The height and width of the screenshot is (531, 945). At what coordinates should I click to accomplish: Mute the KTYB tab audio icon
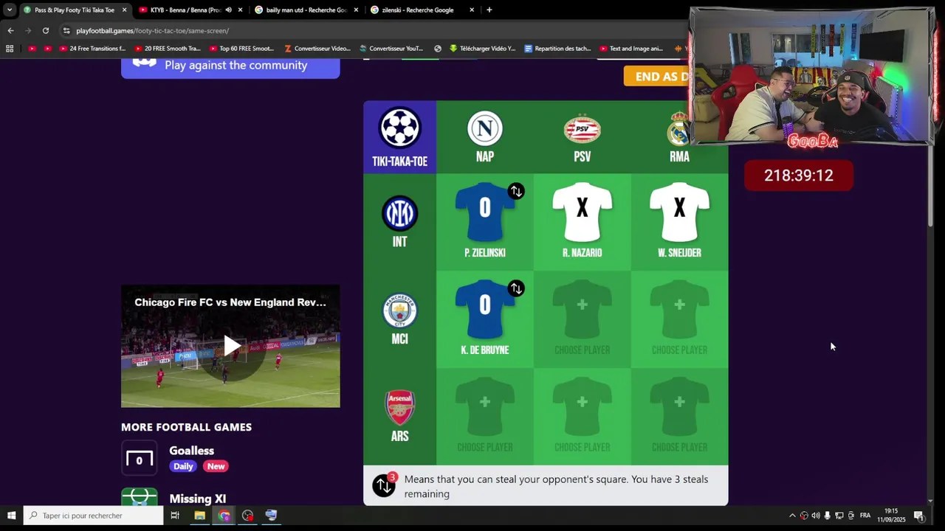(x=228, y=10)
